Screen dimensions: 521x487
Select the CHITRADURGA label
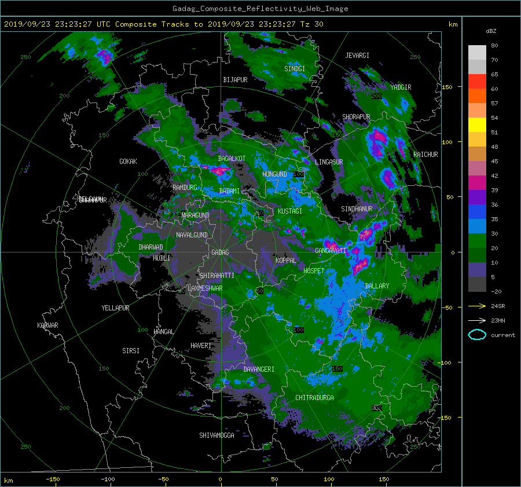click(315, 398)
